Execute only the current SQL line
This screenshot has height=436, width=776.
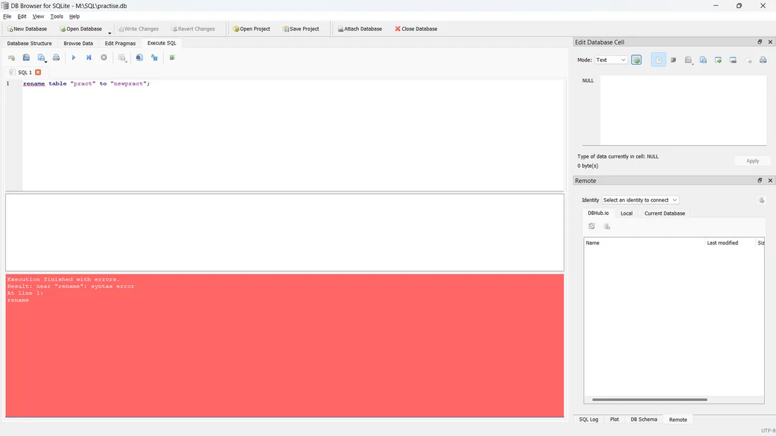[89, 58]
